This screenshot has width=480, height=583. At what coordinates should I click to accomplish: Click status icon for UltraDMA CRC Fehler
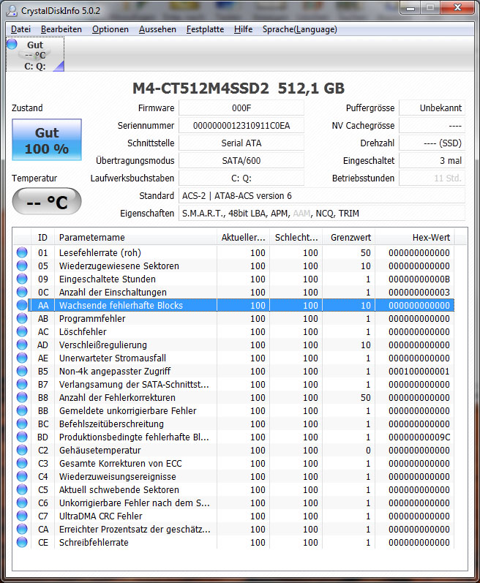22,516
